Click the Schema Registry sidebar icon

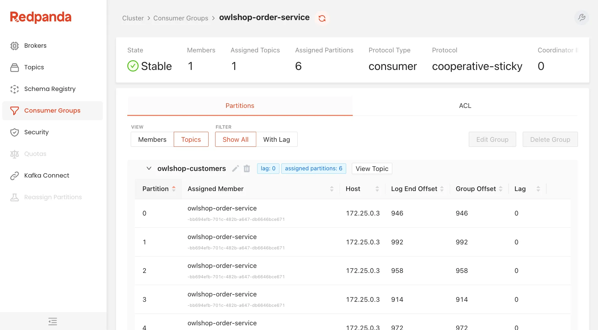14,89
